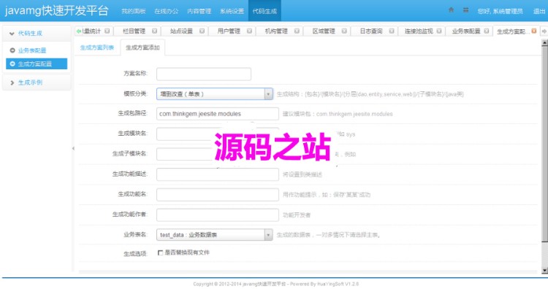The height and width of the screenshot is (289, 548).
Task: Switch to 生成方案列表 sub-tab
Action: tap(97, 47)
